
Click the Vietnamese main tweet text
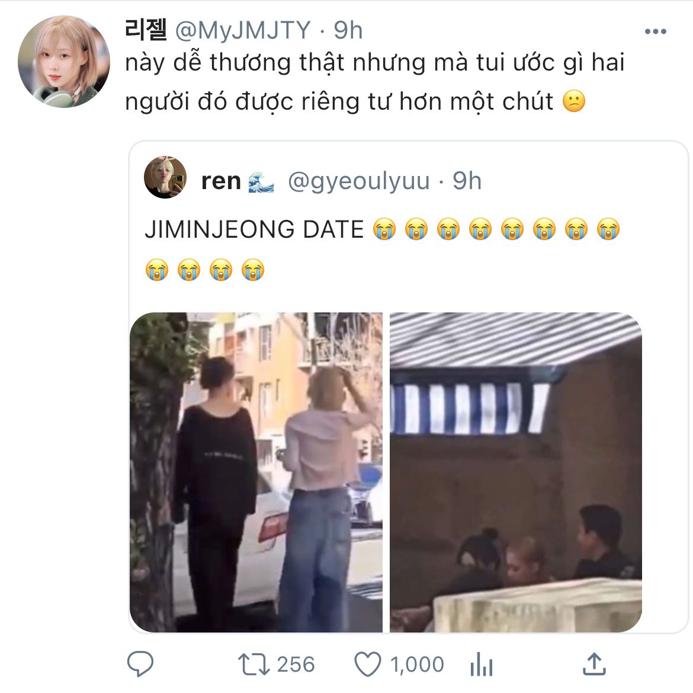point(375,82)
